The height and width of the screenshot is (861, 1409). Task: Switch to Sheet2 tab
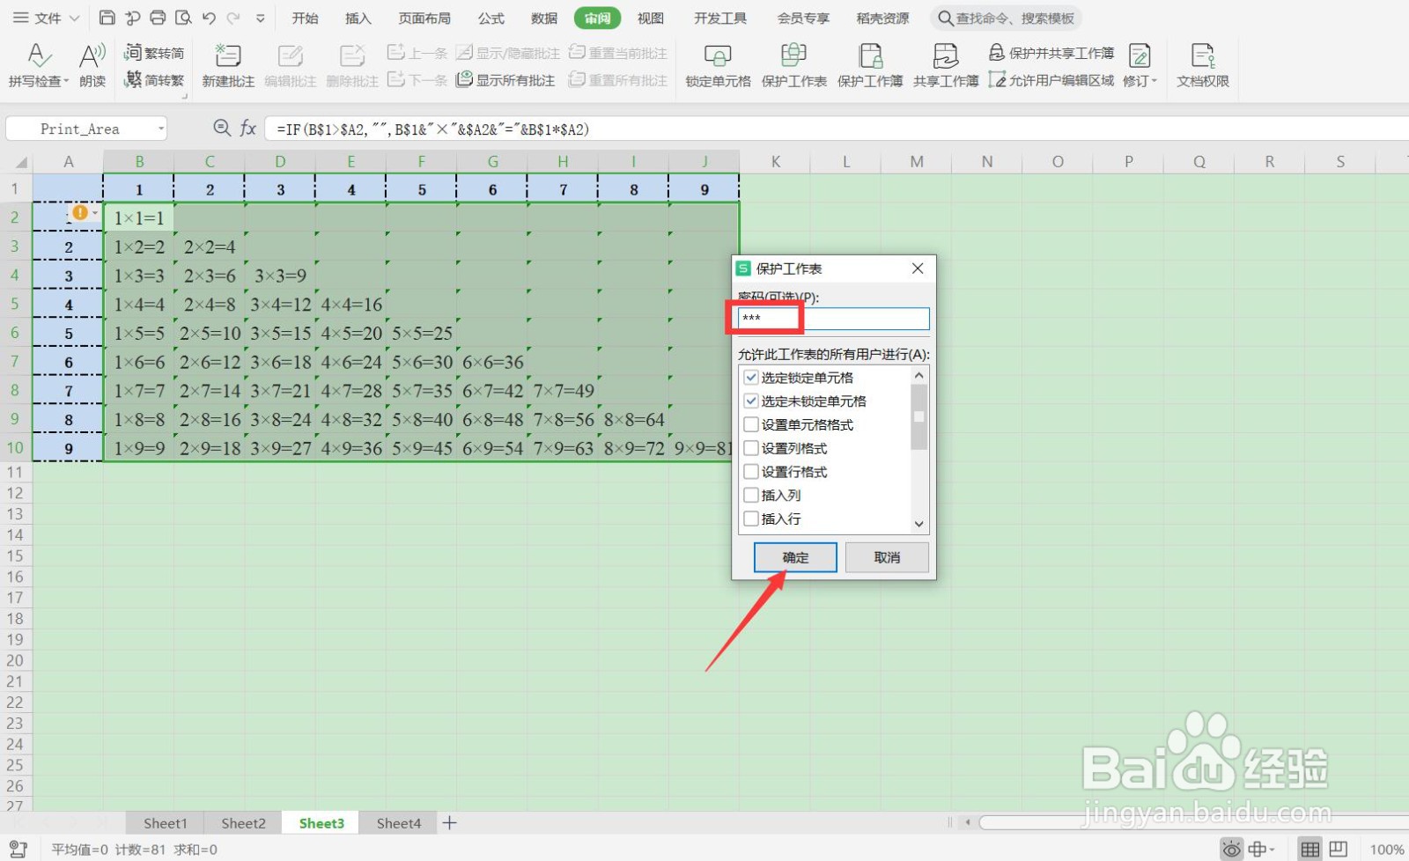click(x=243, y=823)
